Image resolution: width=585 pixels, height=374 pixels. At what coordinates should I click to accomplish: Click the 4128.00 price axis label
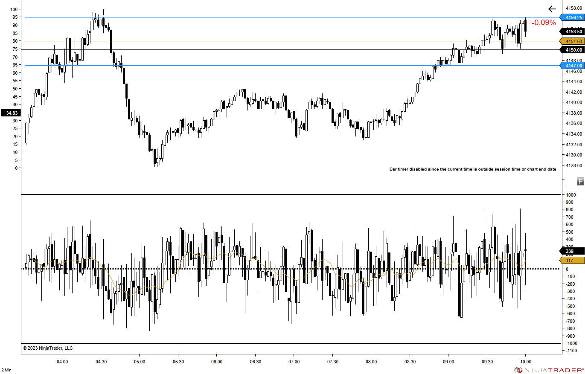click(x=573, y=165)
